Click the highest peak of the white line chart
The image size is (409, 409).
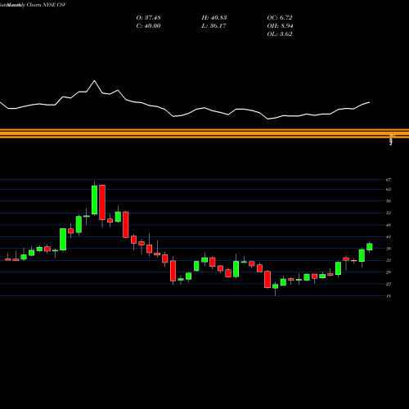tap(95, 81)
